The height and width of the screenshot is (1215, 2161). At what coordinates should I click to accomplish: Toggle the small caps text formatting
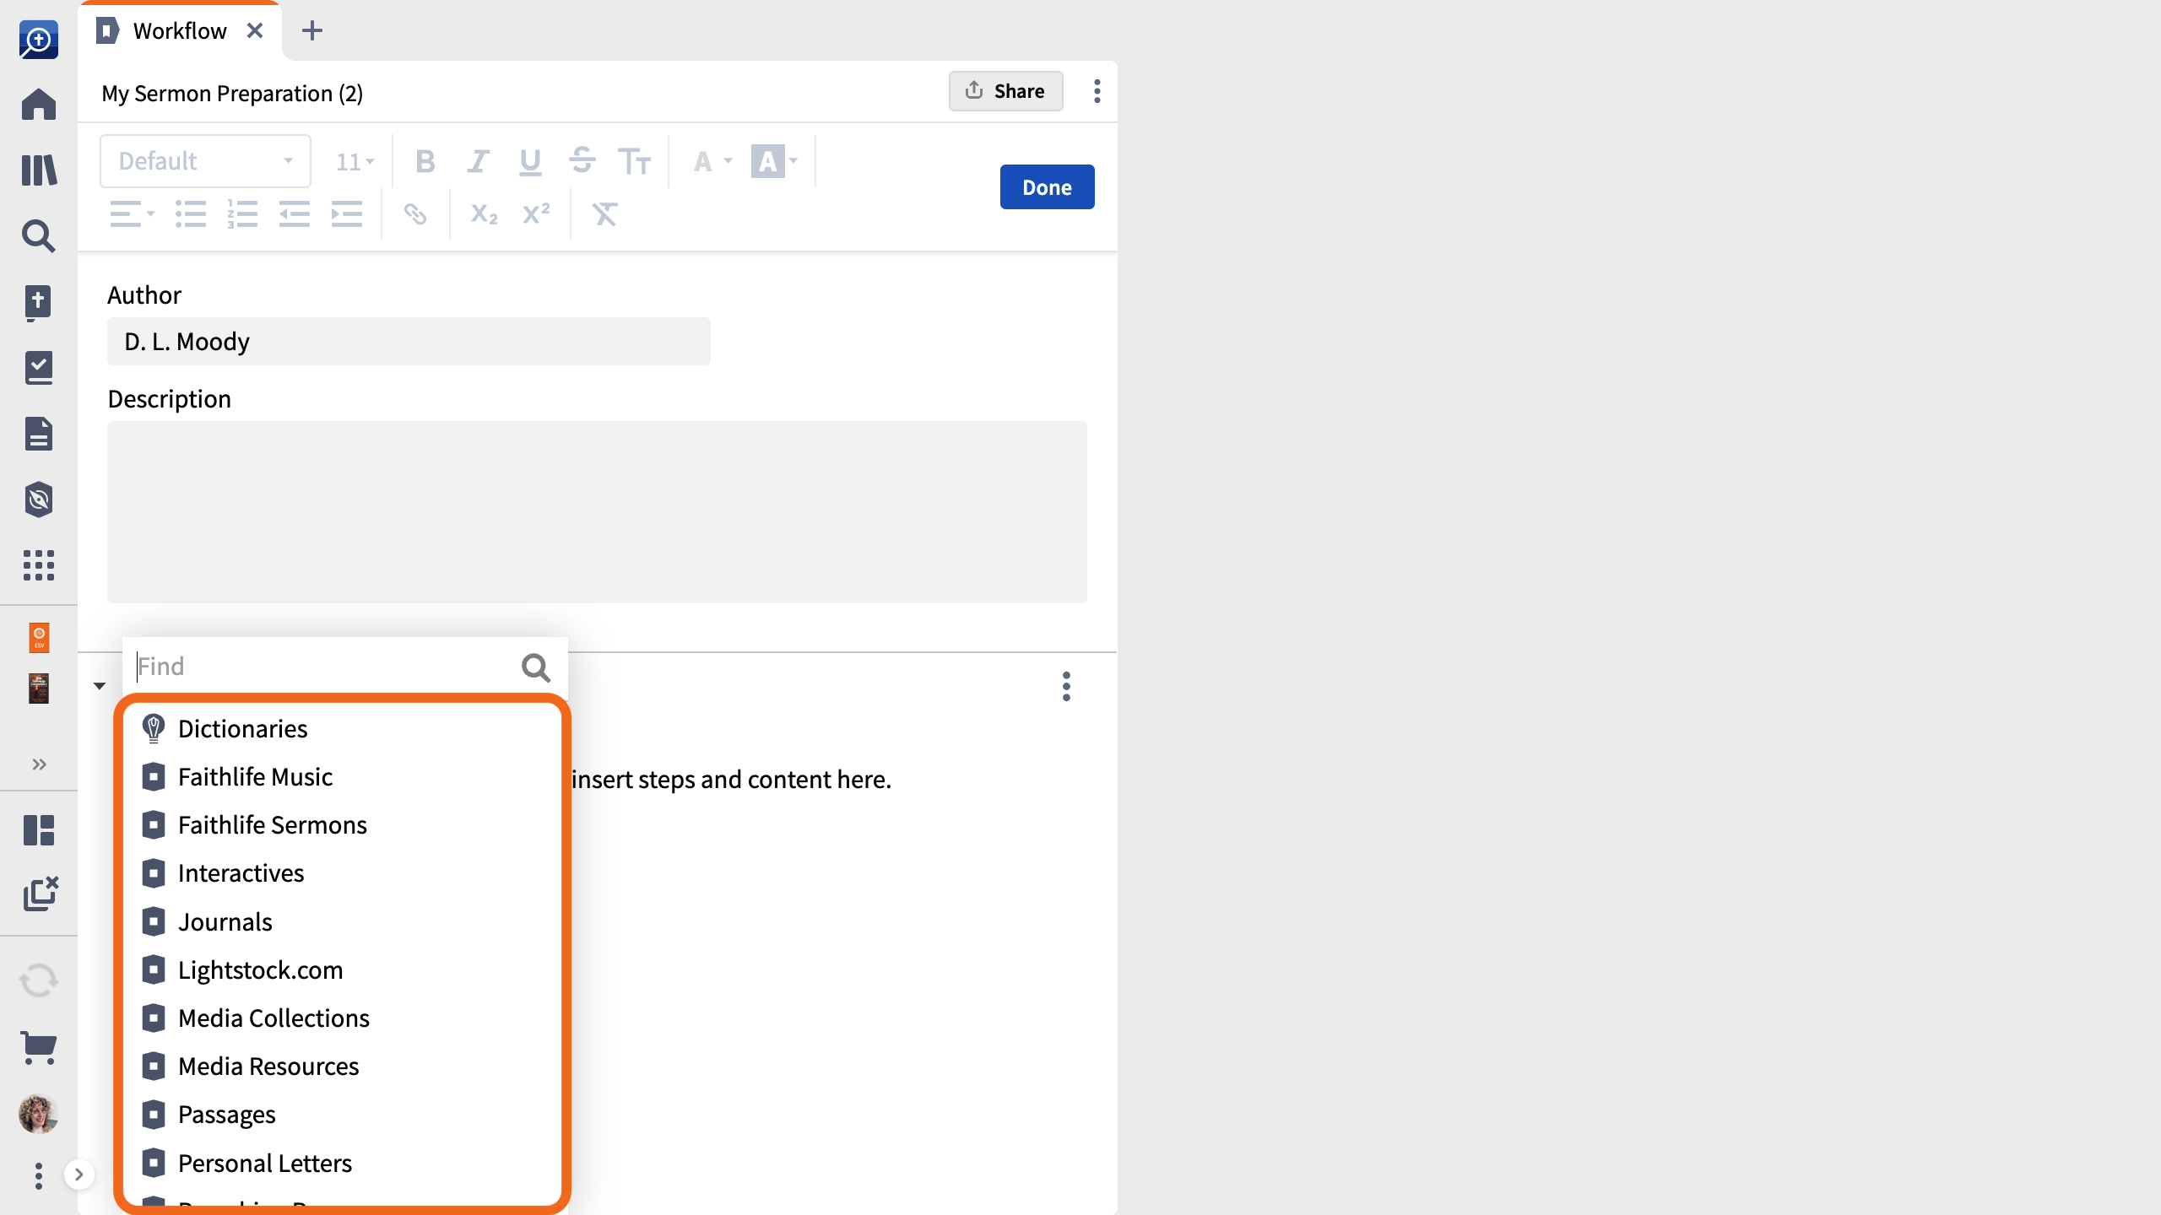(634, 161)
